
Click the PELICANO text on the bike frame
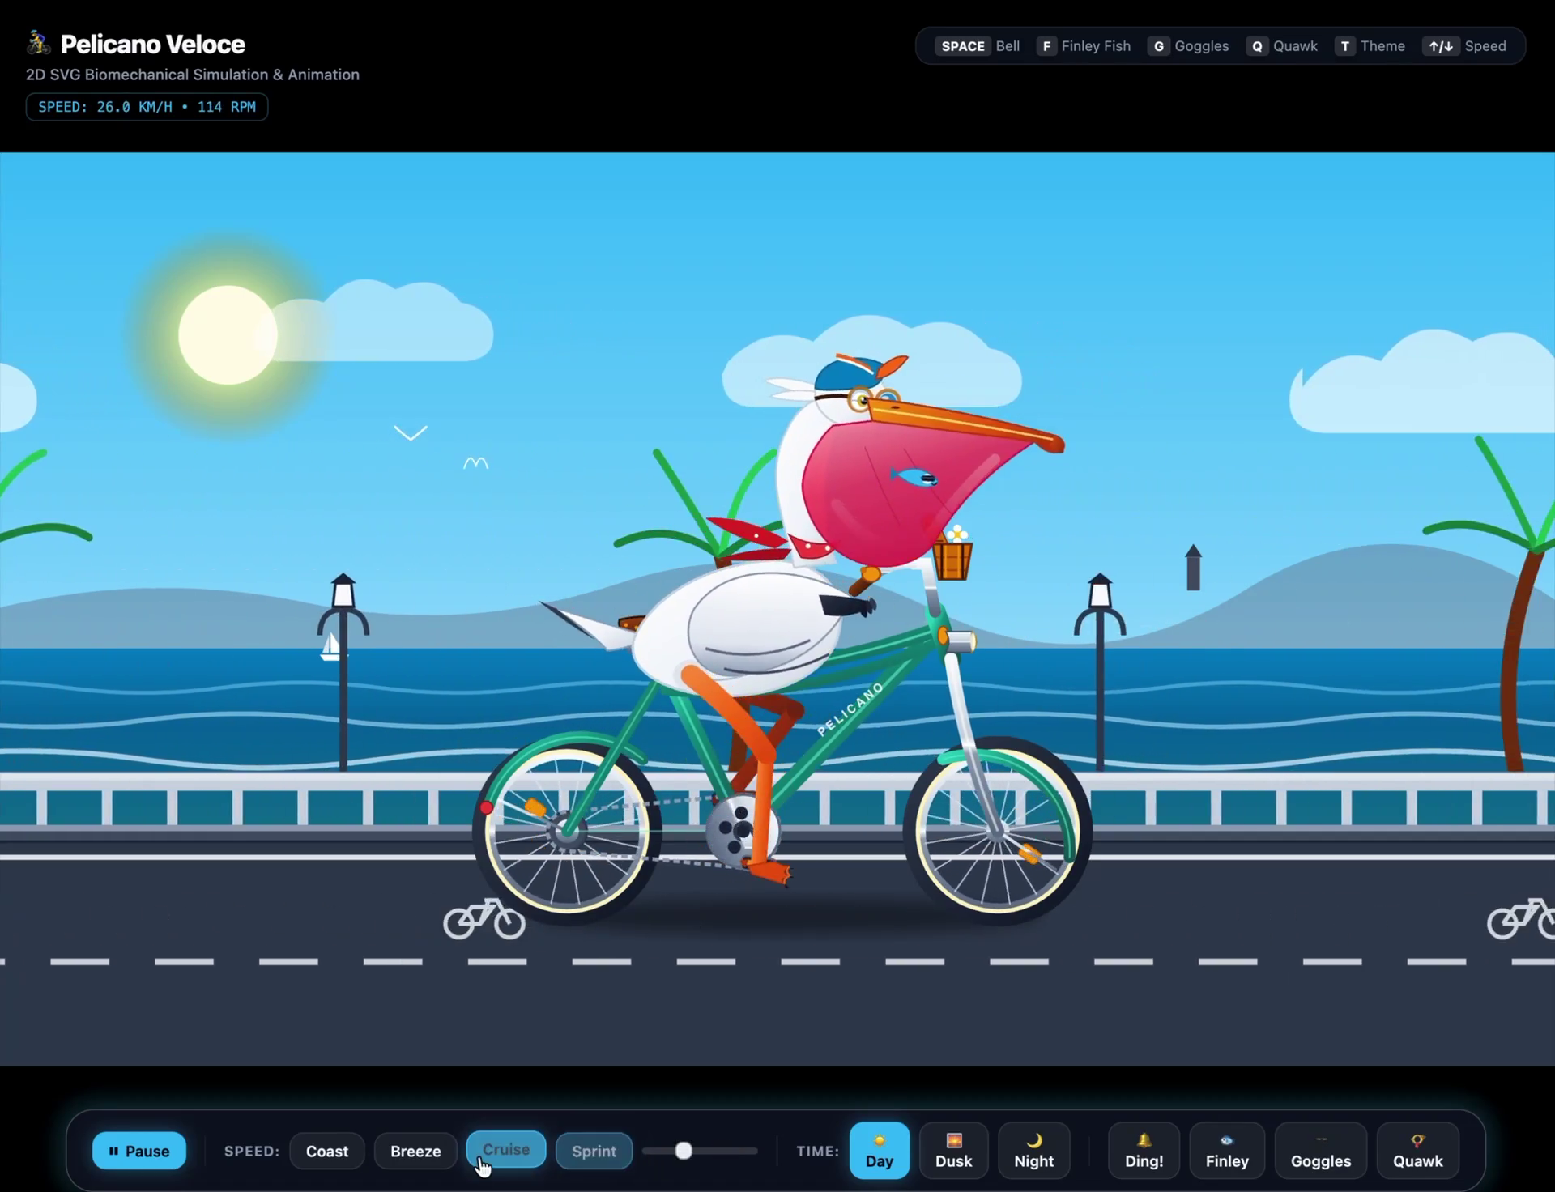pyautogui.click(x=850, y=709)
